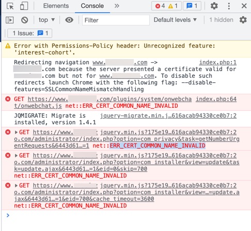Image resolution: width=251 pixels, height=231 pixels.
Task: Click error icon on the skip=700 request row
Action: click(x=8, y=155)
